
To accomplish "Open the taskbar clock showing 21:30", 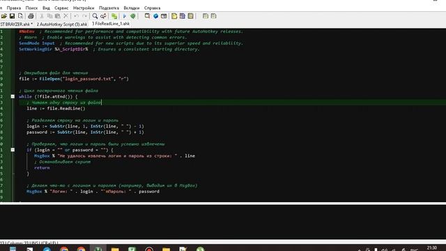I will point(432,248).
